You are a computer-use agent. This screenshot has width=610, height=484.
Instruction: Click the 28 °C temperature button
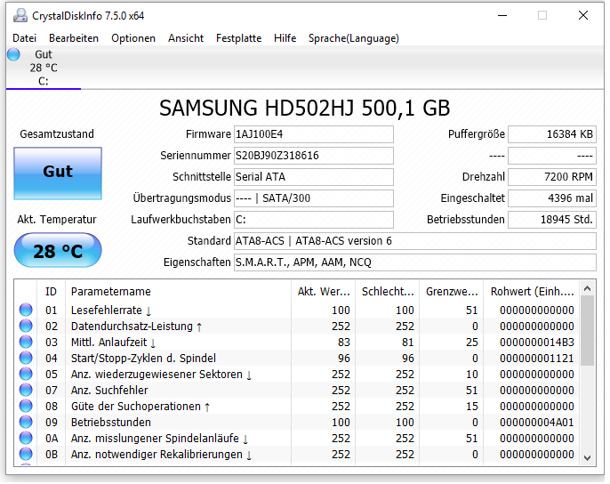[58, 251]
